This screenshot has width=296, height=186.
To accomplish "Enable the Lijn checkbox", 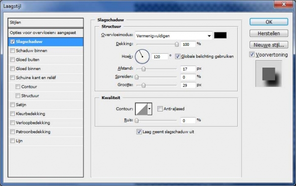I will [12, 141].
